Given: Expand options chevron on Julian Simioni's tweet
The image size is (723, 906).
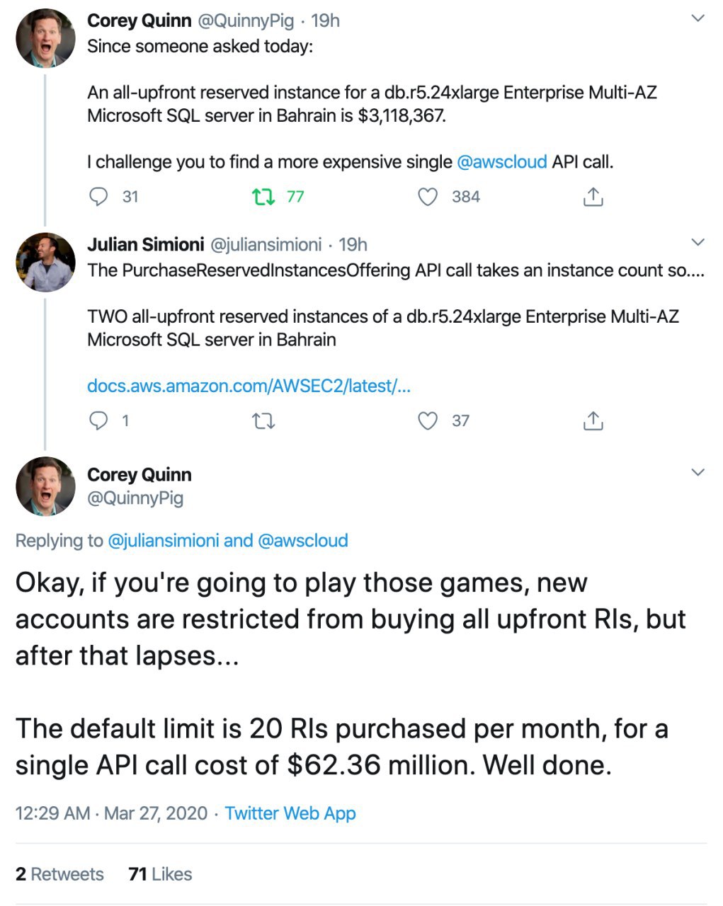Looking at the screenshot, I should 698,243.
